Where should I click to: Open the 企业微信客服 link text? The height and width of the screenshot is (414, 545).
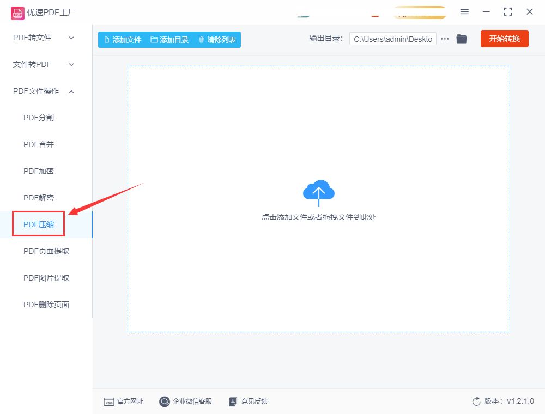[x=192, y=401]
